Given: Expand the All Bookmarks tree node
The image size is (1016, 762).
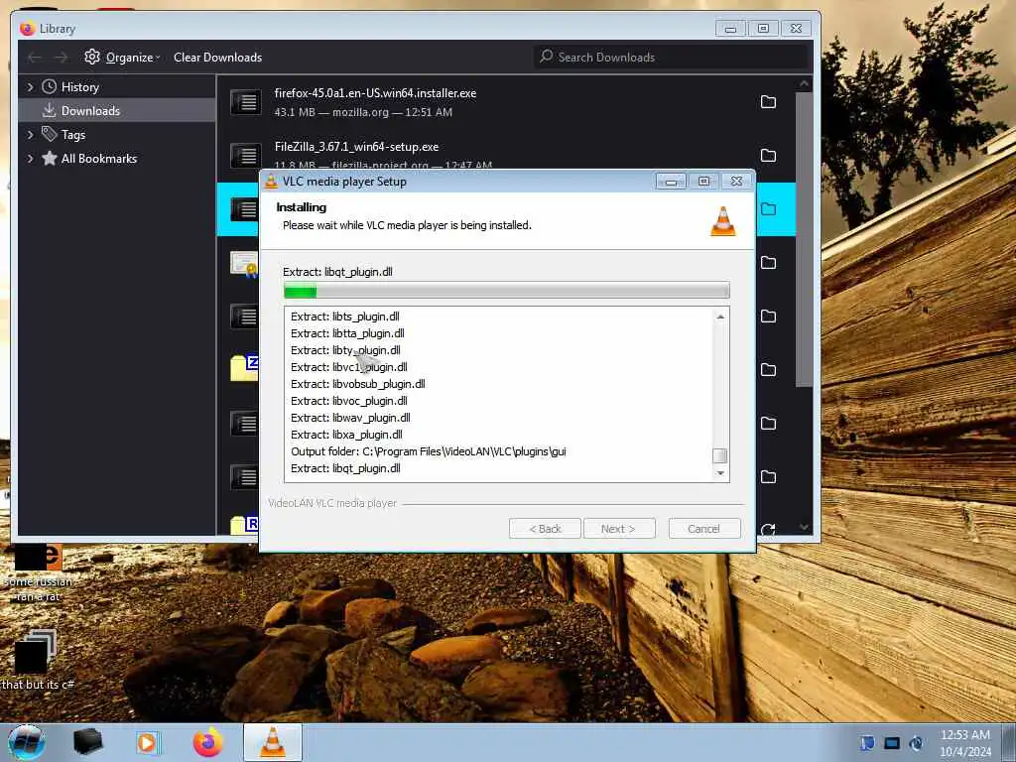Looking at the screenshot, I should [x=30, y=159].
